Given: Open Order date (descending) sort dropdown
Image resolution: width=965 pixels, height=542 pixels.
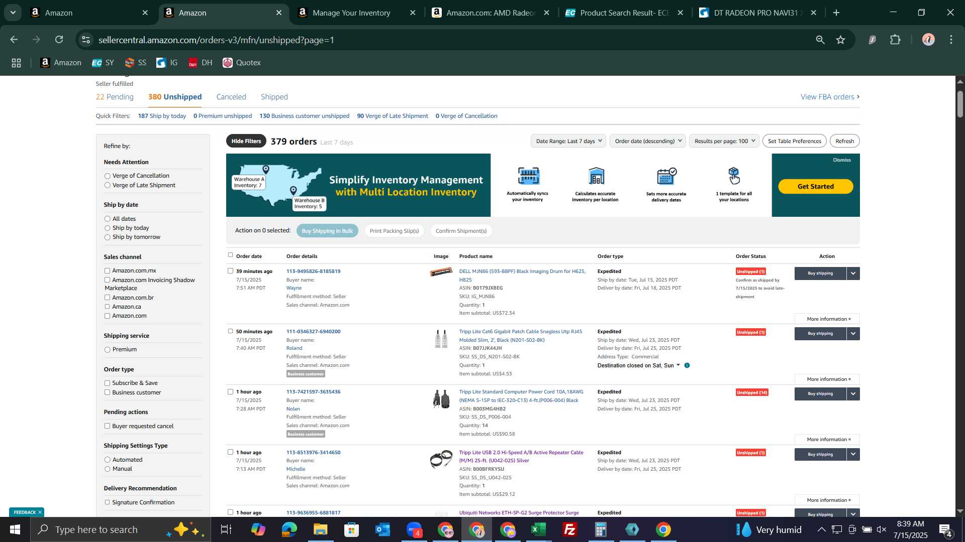Looking at the screenshot, I should click(x=647, y=141).
